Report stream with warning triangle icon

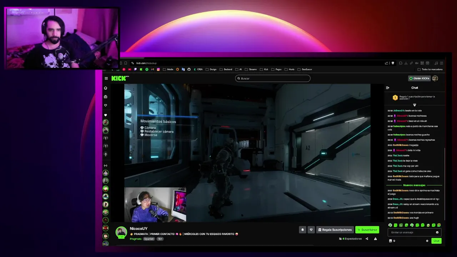(x=375, y=239)
